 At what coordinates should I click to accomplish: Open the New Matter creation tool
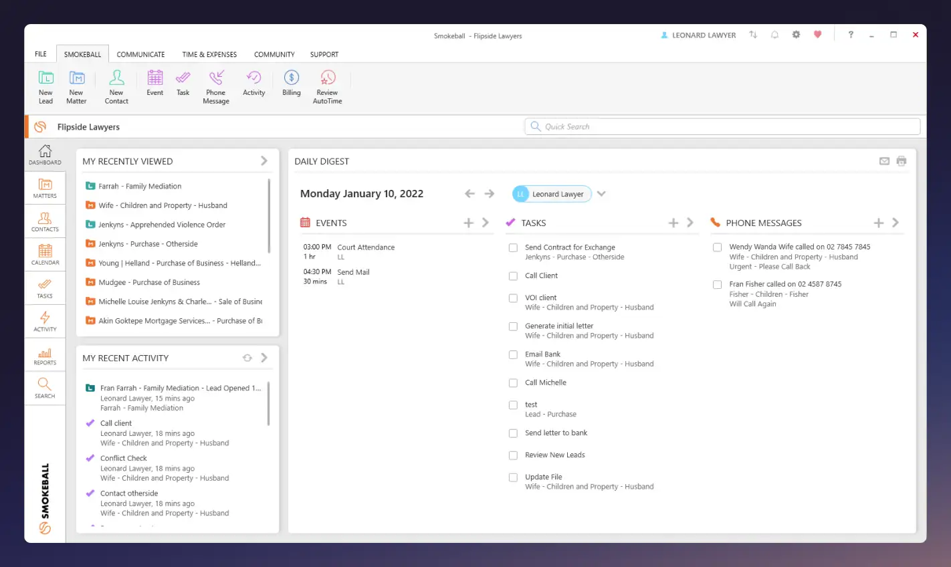pyautogui.click(x=76, y=87)
